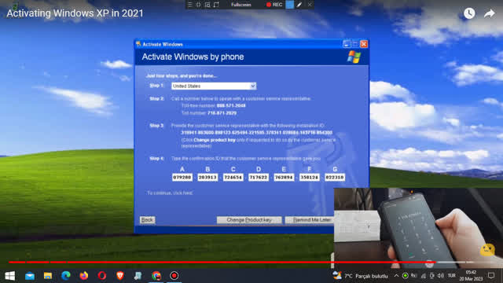This screenshot has height=283, width=503.
Task: Open the weather widget showing 7°C
Action: coord(360,276)
